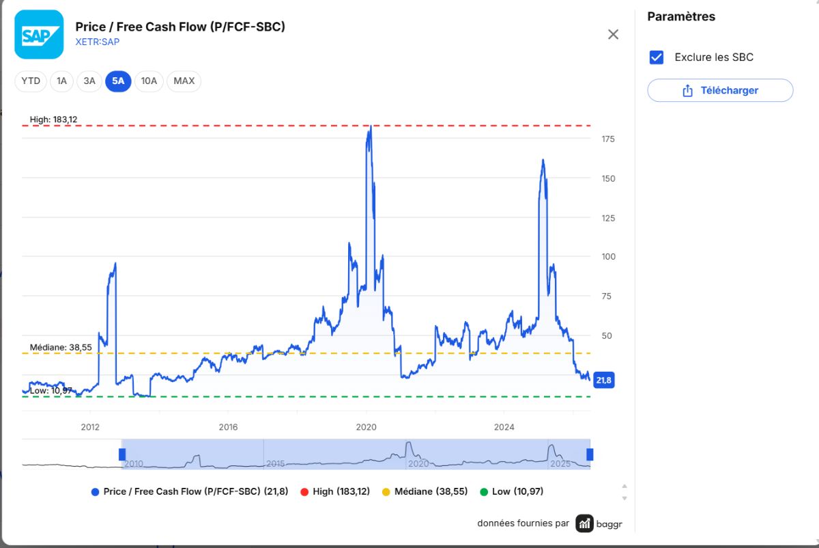
Task: Toggle the red High legend dot
Action: click(x=304, y=491)
